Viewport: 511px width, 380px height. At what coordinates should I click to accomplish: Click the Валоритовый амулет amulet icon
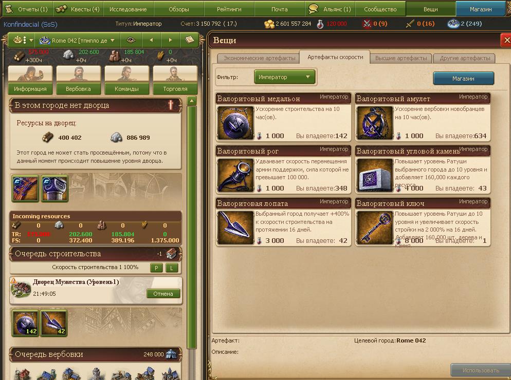pyautogui.click(x=375, y=123)
